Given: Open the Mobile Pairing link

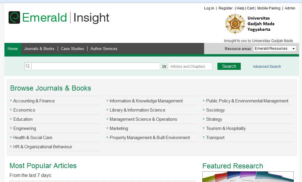Looking at the screenshot, I should pos(269,8).
